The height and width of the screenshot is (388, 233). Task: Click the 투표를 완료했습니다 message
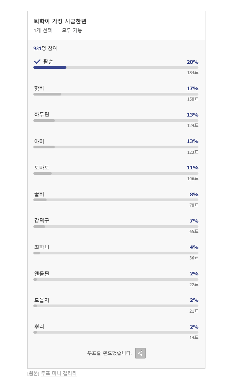coord(110,353)
